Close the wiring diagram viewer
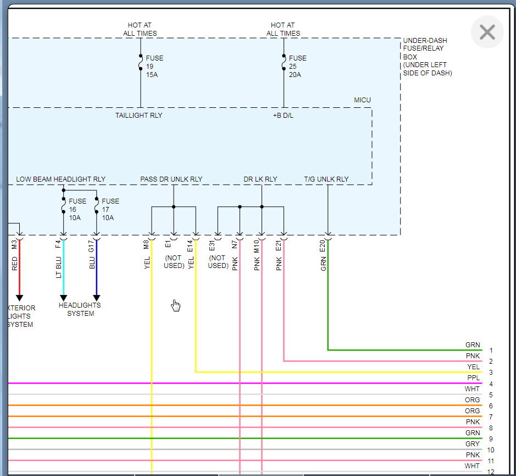The image size is (516, 476). point(487,32)
